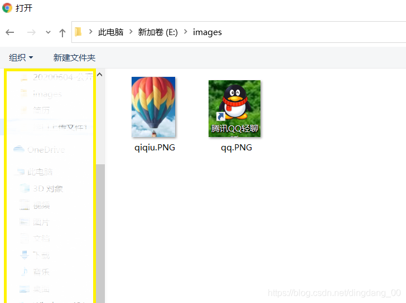Image resolution: width=406 pixels, height=303 pixels.
Task: Open the recent locations dropdown chevron
Action: pyautogui.click(x=48, y=32)
